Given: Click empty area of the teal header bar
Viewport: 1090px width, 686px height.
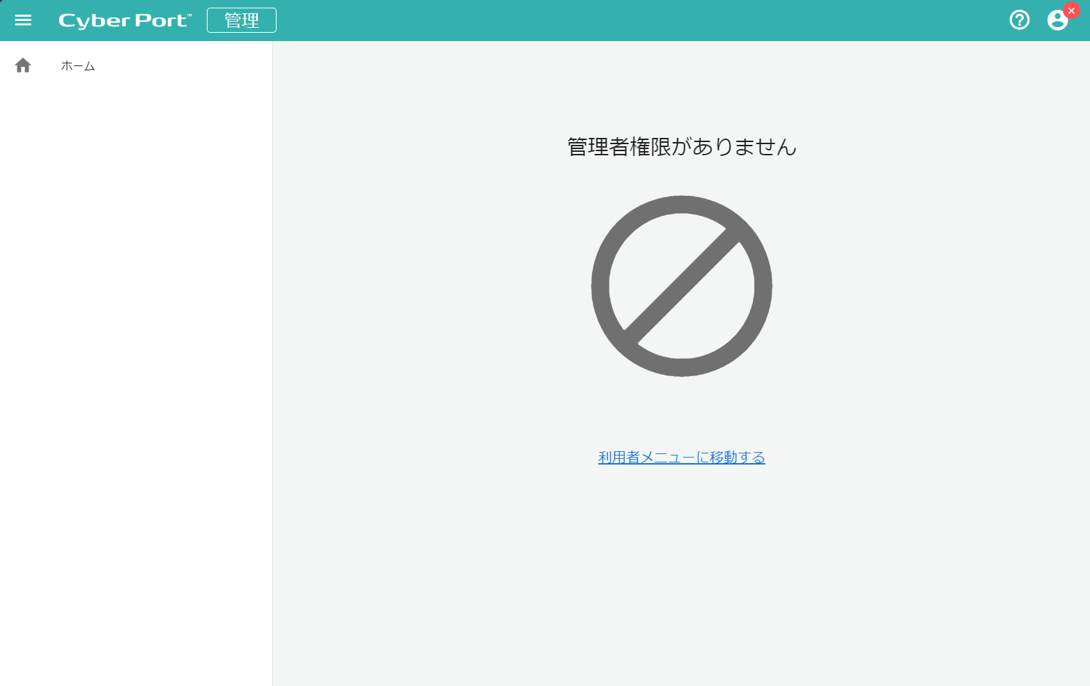Looking at the screenshot, I should [x=627, y=21].
